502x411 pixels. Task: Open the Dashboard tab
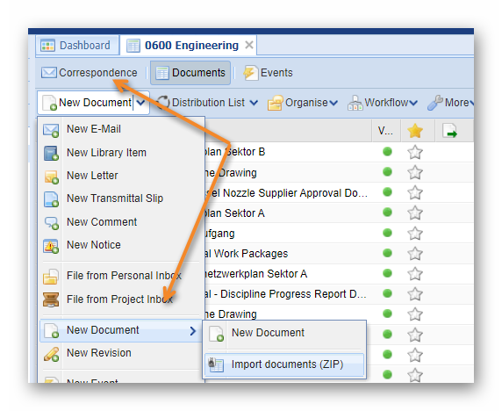[77, 45]
